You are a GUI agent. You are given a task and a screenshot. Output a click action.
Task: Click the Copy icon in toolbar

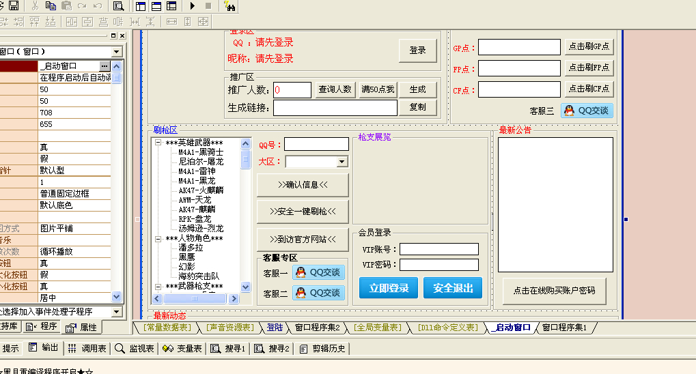(x=51, y=5)
